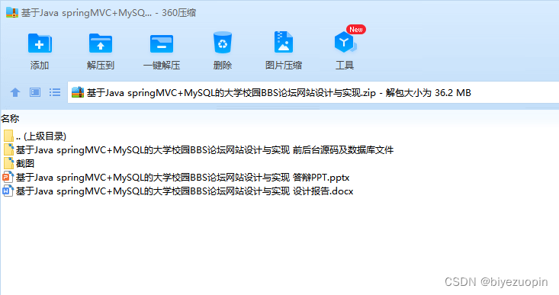Sort by the 名称 column header

pyautogui.click(x=10, y=119)
